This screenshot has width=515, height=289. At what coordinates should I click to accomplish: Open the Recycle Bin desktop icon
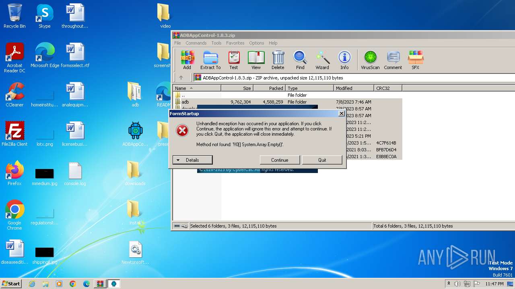tap(14, 16)
